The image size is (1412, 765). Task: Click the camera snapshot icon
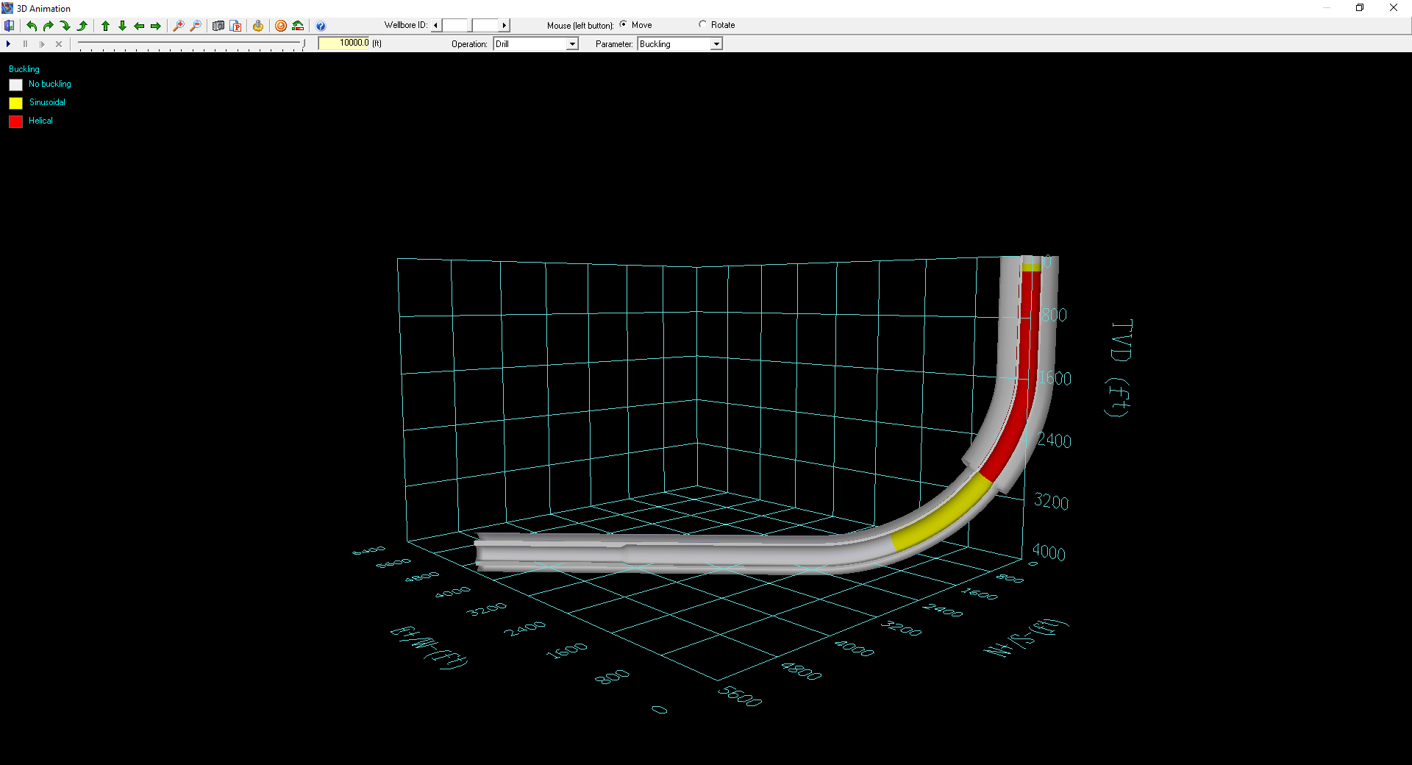click(218, 26)
